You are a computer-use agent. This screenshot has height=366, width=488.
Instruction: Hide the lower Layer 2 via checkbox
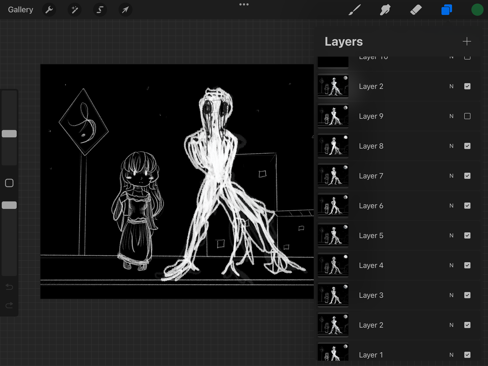pos(467,325)
